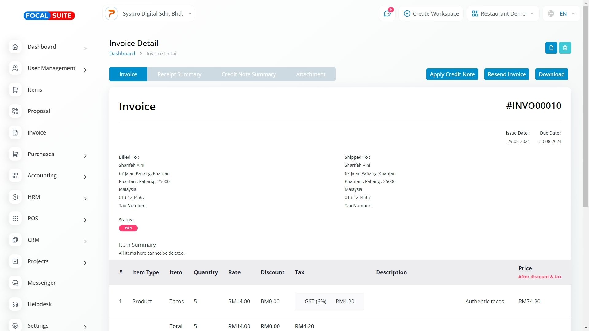Open the Proposal sidebar icon
The height and width of the screenshot is (331, 589).
tap(15, 111)
